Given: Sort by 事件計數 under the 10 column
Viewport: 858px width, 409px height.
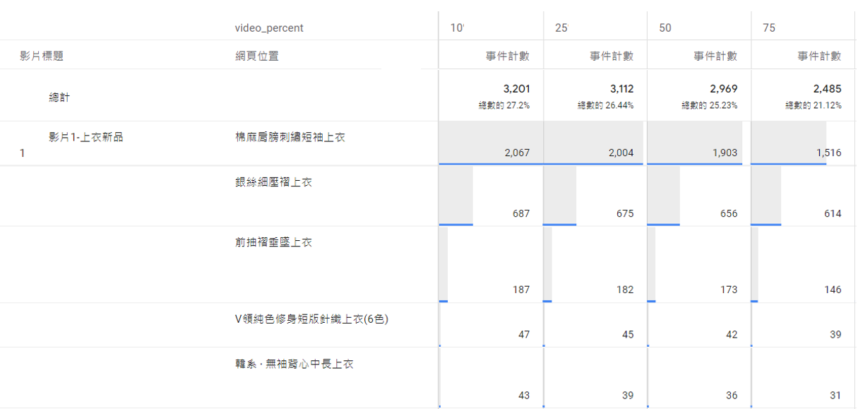Looking at the screenshot, I should click(507, 57).
